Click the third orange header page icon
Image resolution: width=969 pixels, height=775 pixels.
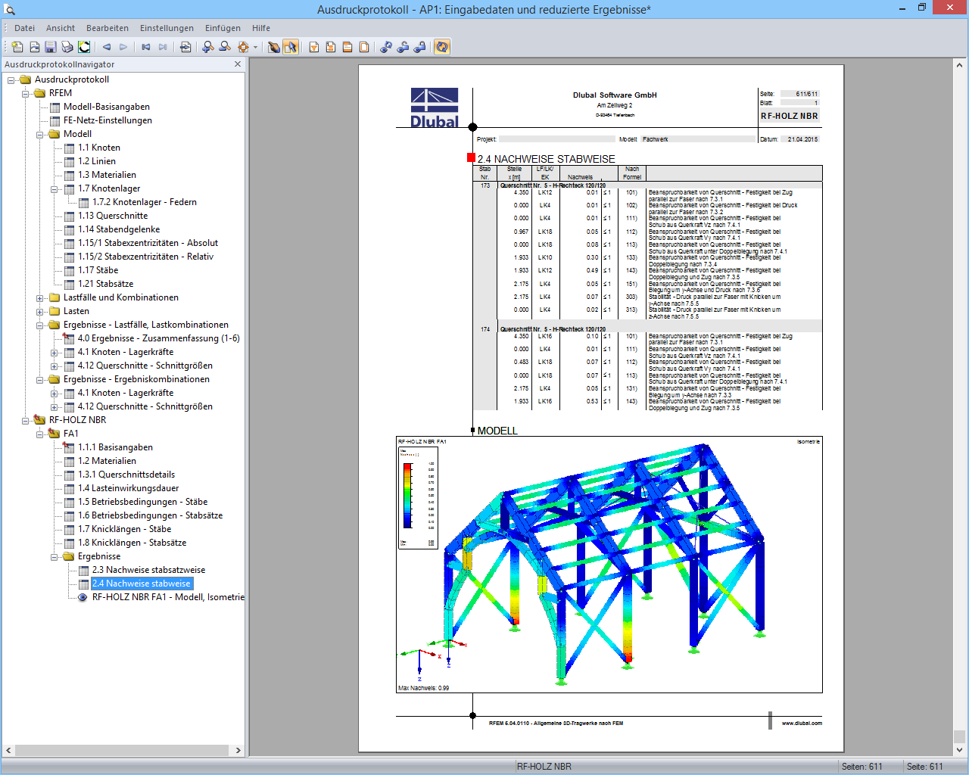347,47
